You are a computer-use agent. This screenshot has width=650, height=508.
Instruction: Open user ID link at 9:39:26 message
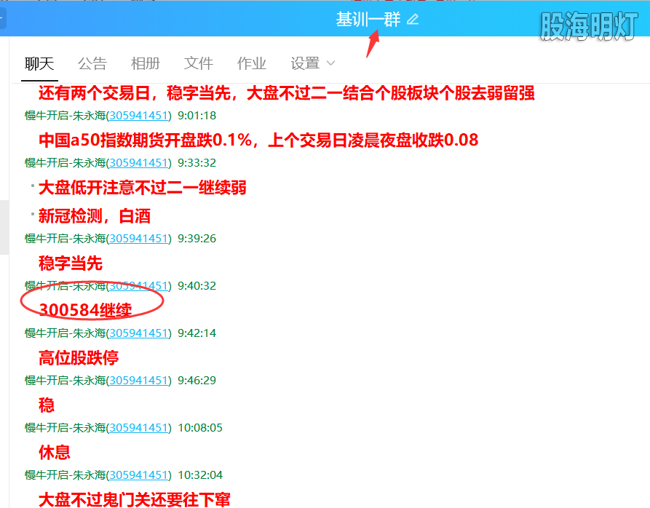pos(139,239)
